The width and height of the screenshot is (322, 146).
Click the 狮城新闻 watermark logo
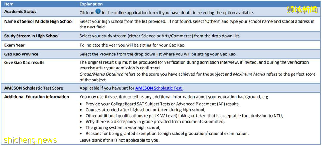point(302,9)
